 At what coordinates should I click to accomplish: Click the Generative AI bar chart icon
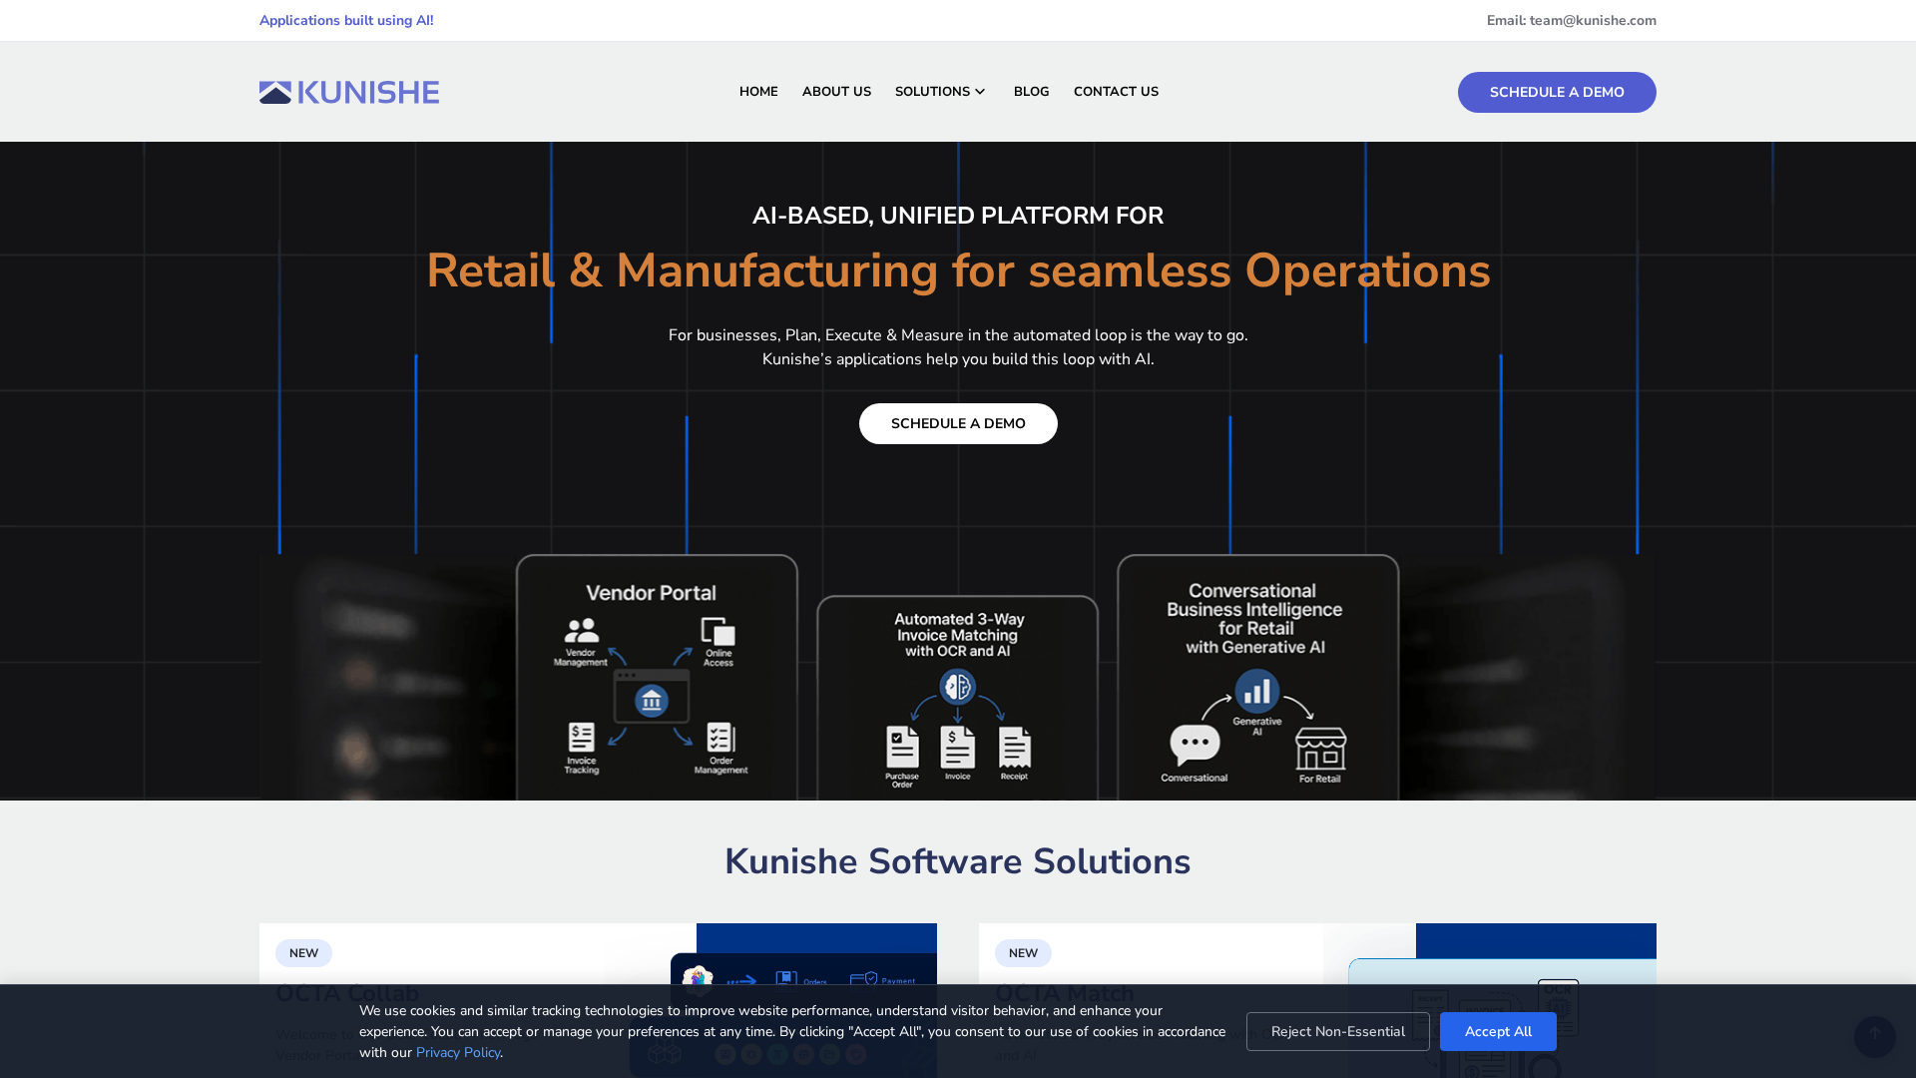pyautogui.click(x=1257, y=691)
